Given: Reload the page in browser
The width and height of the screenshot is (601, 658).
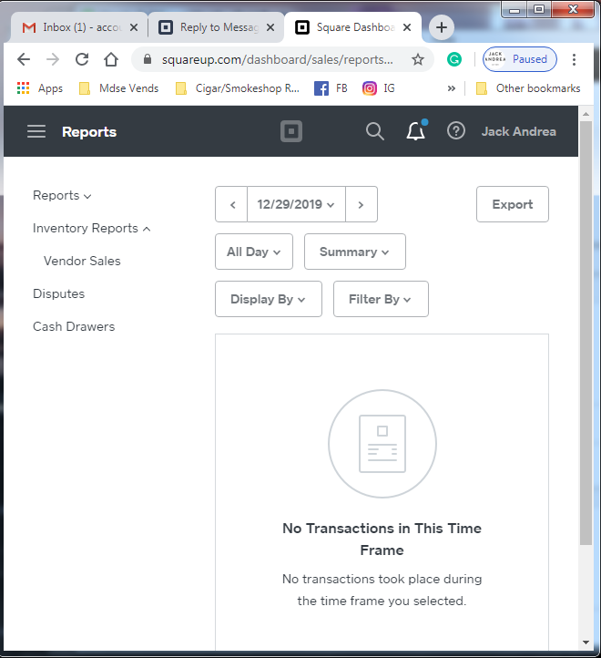Looking at the screenshot, I should pos(82,59).
